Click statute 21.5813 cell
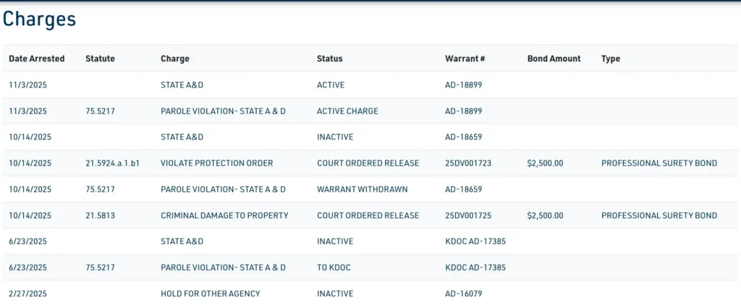The width and height of the screenshot is (741, 305). pyautogui.click(x=100, y=215)
